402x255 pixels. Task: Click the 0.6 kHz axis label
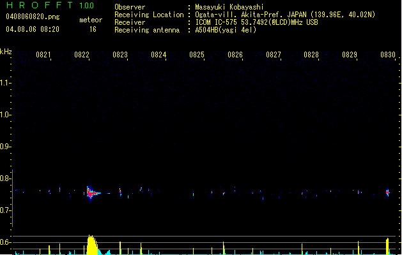pos(4,242)
